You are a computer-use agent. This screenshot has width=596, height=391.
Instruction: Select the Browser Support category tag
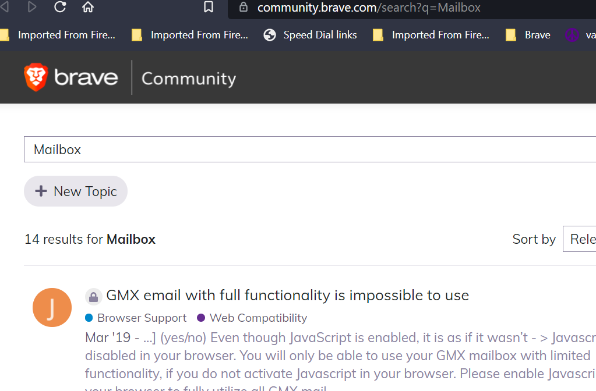(142, 318)
